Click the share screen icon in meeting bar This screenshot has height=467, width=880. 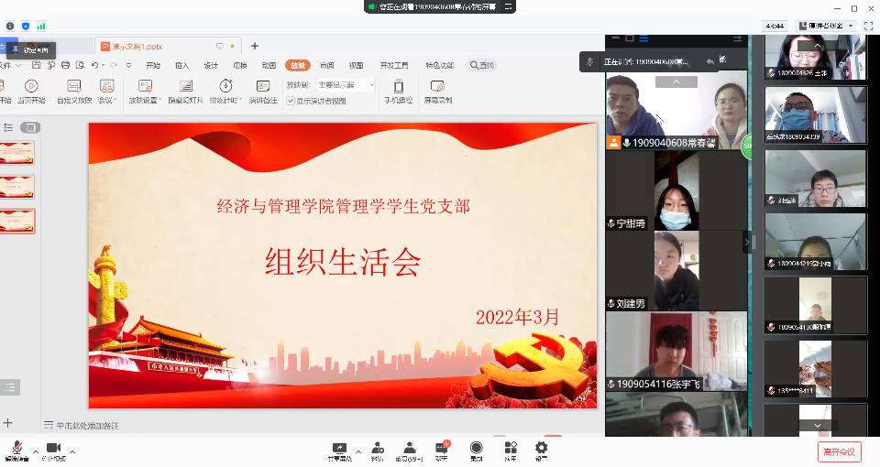click(x=339, y=449)
